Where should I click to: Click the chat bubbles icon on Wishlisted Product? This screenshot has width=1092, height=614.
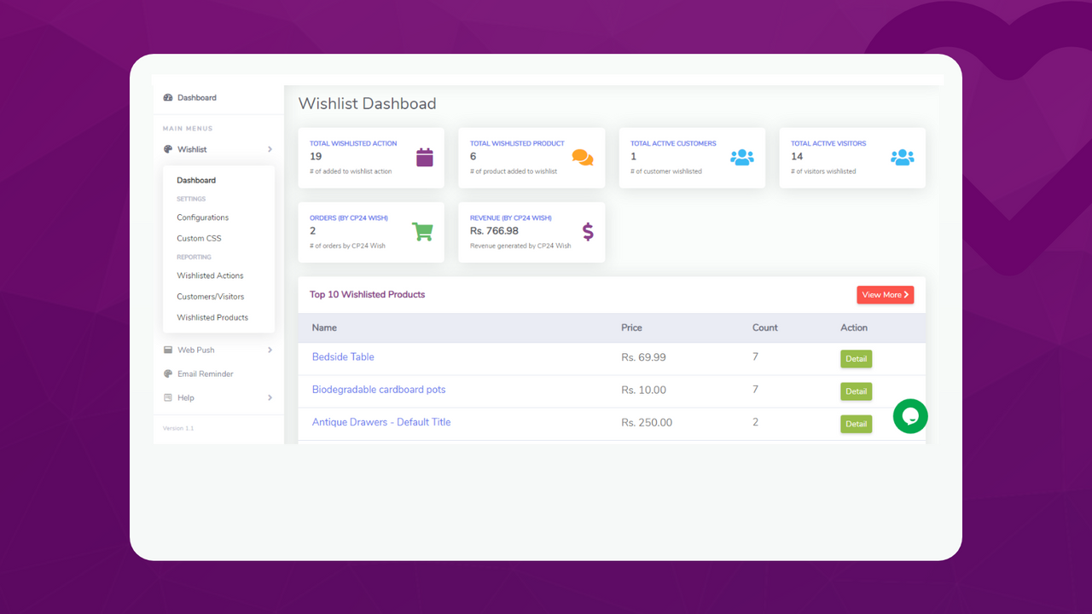pos(583,158)
